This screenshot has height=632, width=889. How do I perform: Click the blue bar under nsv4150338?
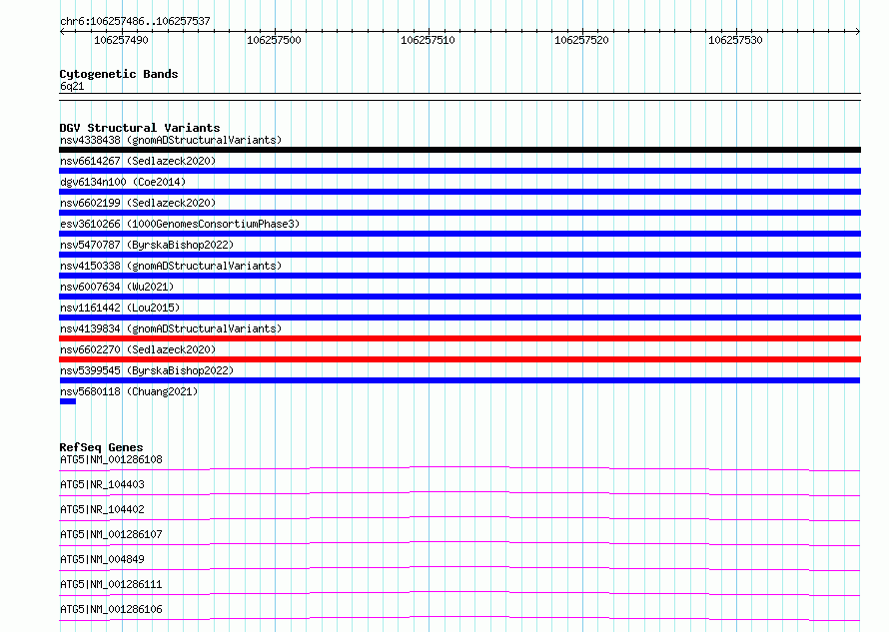[459, 276]
